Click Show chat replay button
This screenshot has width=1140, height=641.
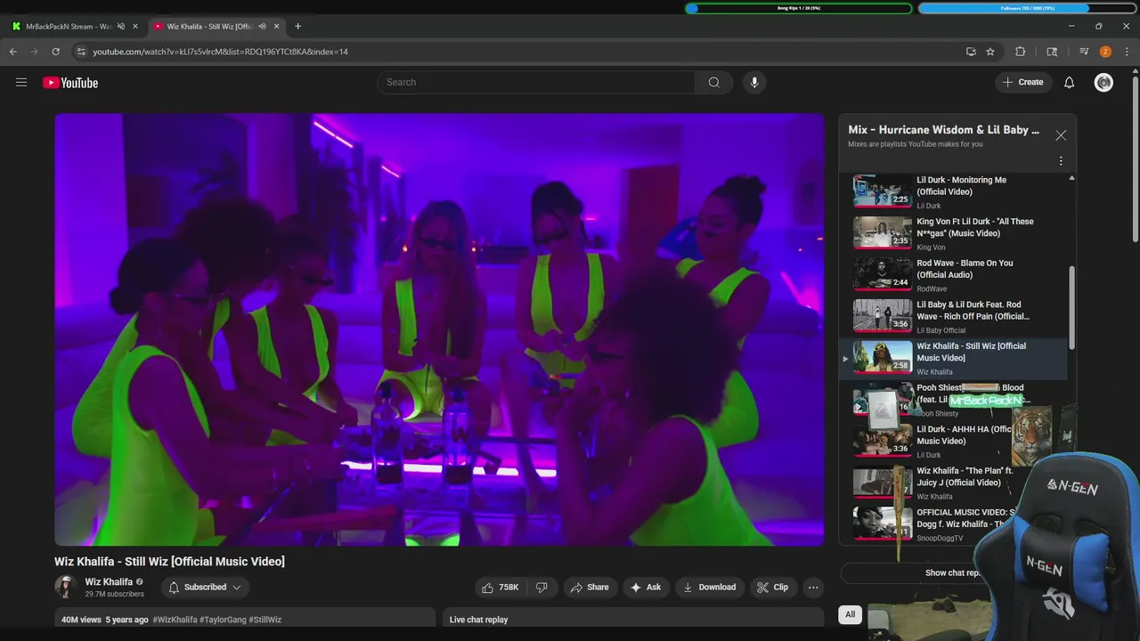[x=953, y=572]
